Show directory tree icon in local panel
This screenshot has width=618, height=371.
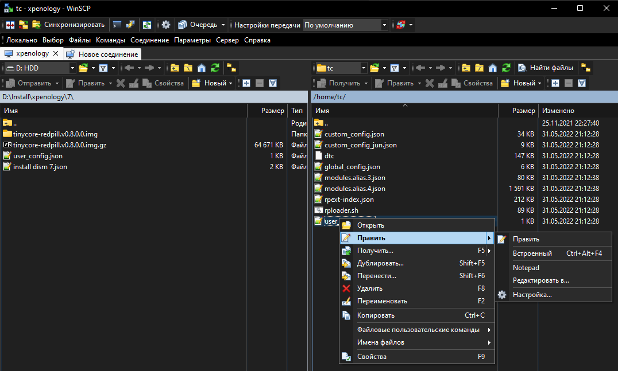click(231, 68)
